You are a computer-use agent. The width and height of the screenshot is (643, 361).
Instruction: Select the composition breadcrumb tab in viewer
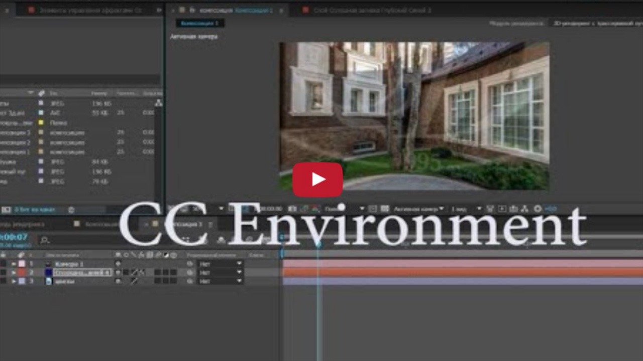pos(199,23)
